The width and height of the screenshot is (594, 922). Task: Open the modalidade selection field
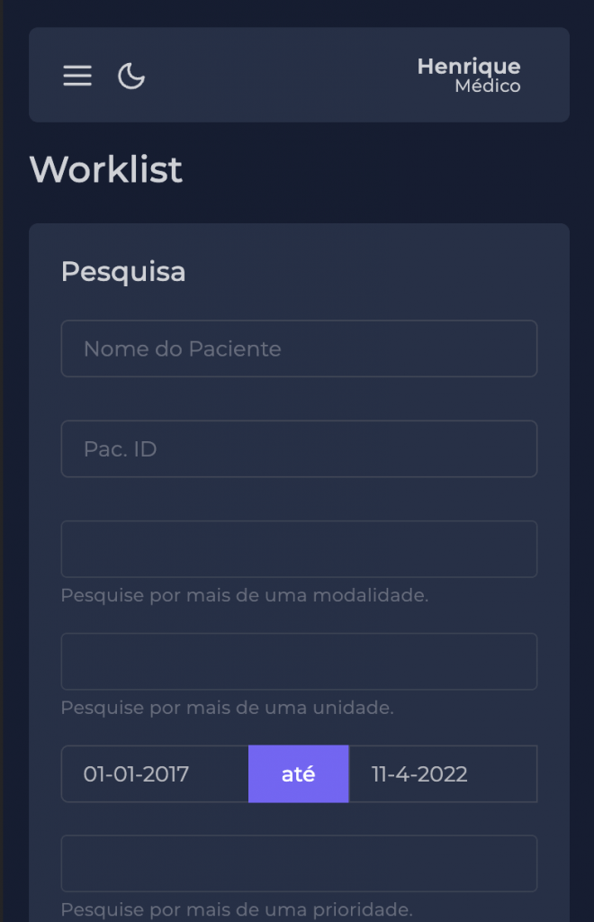[x=299, y=549]
